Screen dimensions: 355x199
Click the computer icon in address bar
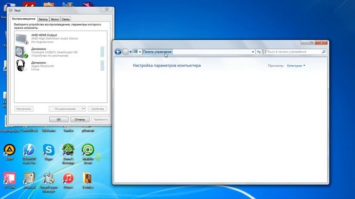click(135, 51)
